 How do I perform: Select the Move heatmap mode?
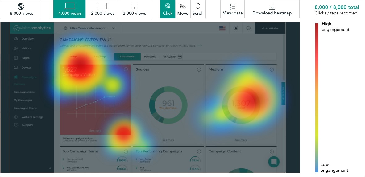coord(183,9)
